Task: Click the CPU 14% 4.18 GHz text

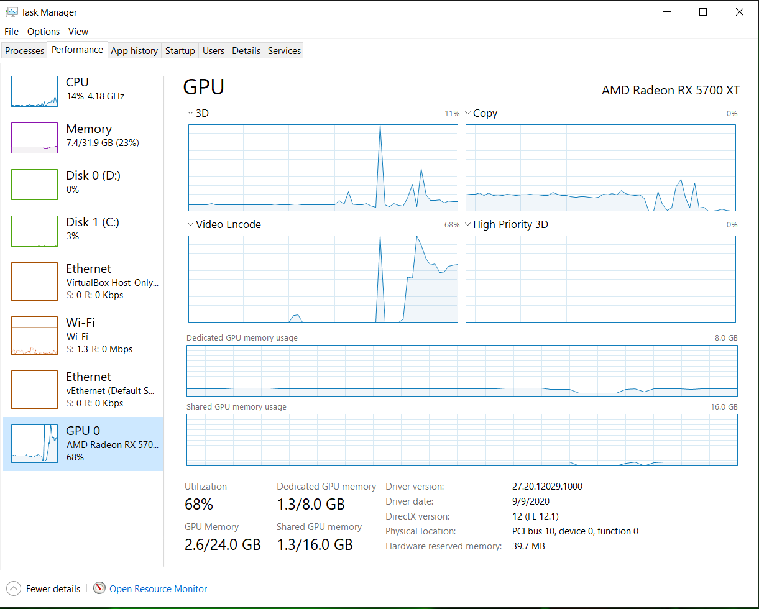Action: point(95,96)
